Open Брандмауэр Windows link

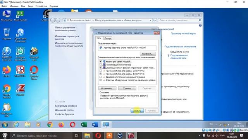point(66,106)
